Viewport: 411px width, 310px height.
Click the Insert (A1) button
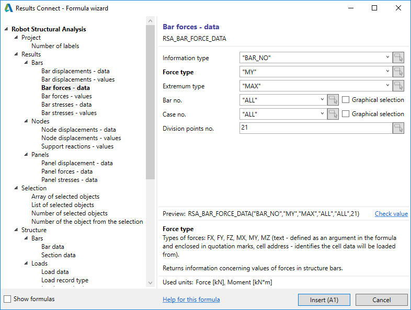pyautogui.click(x=324, y=300)
